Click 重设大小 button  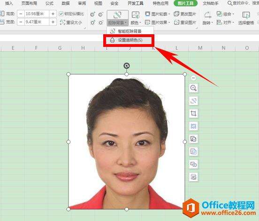71,22
